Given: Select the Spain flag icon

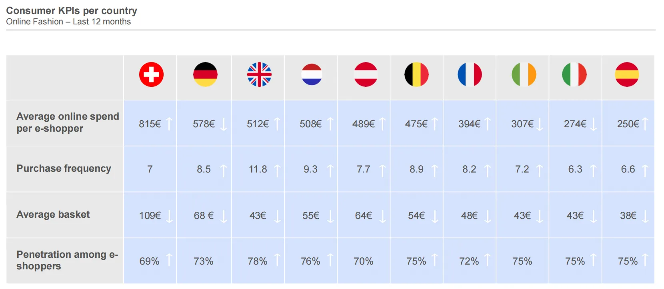Looking at the screenshot, I should click(627, 74).
